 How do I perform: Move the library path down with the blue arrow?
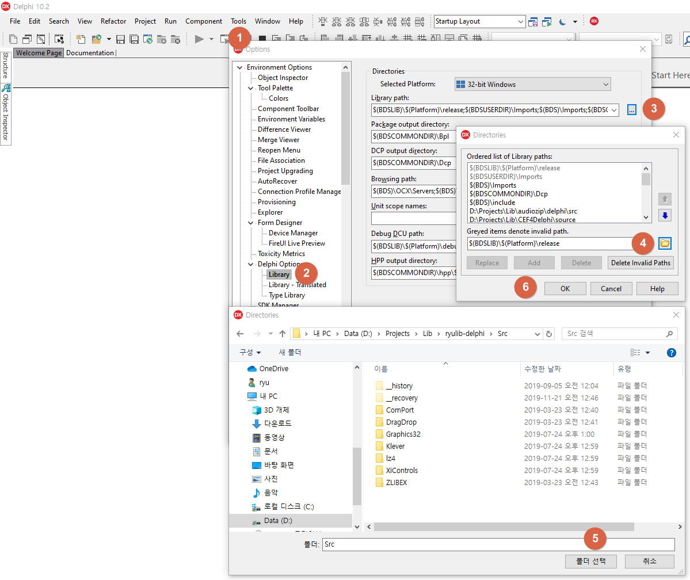click(665, 215)
